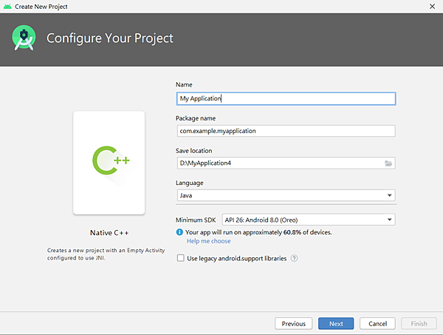Click the Save location path field

[x=278, y=163]
